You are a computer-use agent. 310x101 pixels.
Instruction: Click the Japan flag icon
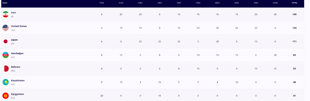click(6, 41)
